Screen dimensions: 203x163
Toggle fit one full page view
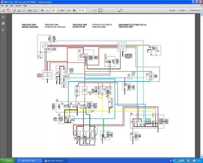coord(100,10)
